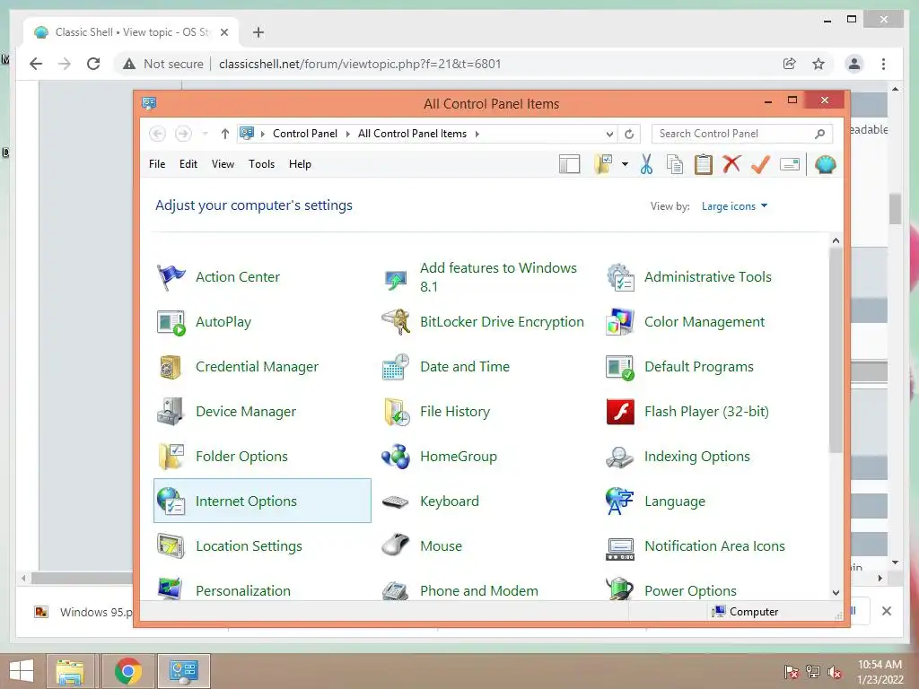
Task: Open File Explorer from the taskbar
Action: coord(70,671)
